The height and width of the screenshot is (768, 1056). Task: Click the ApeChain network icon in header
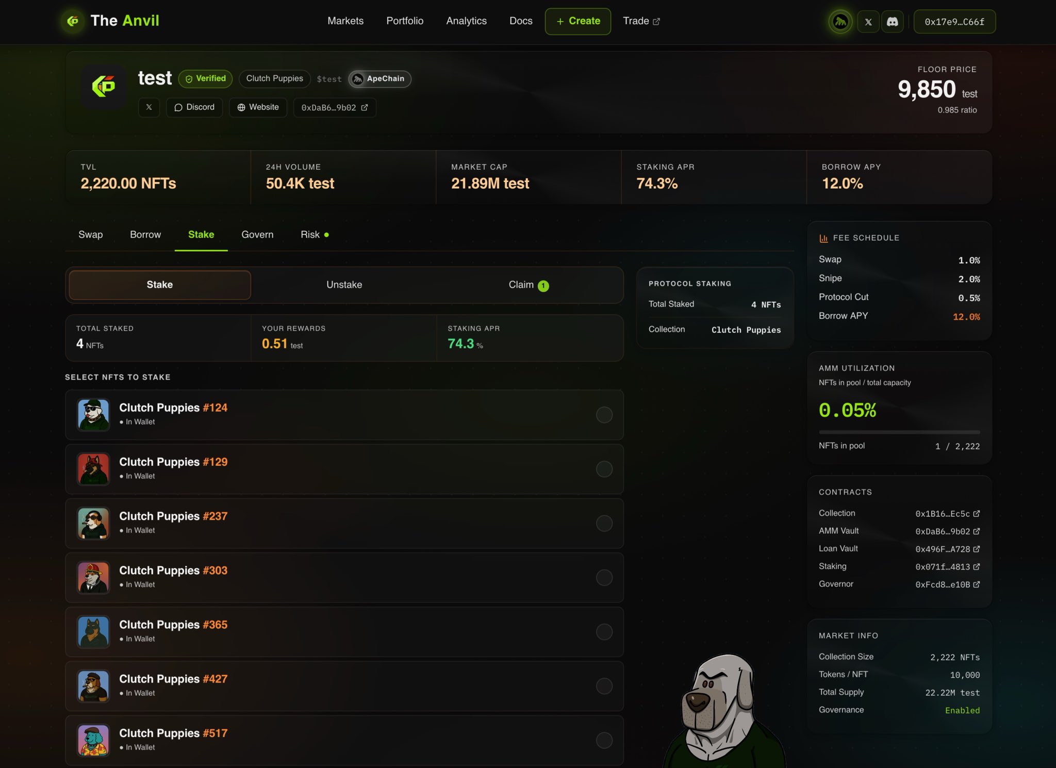[x=840, y=22]
